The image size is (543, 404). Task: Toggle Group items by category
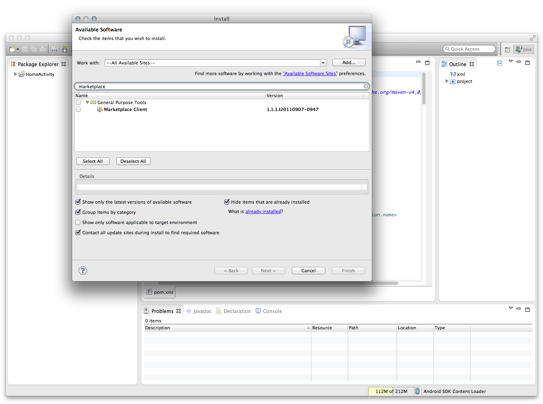78,212
